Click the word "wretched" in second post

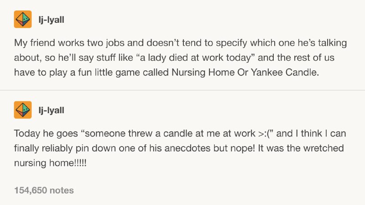[323, 148]
